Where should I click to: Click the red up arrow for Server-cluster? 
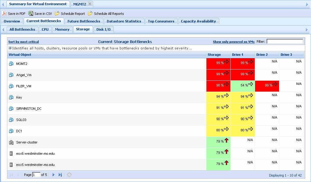pyautogui.click(x=226, y=140)
